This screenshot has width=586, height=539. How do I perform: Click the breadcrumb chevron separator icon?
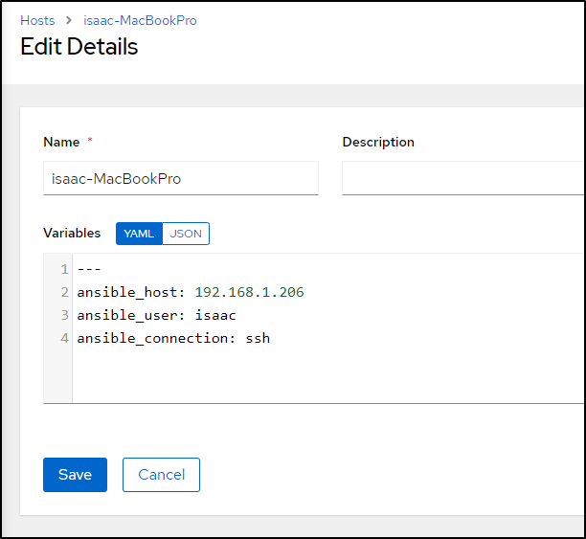69,20
